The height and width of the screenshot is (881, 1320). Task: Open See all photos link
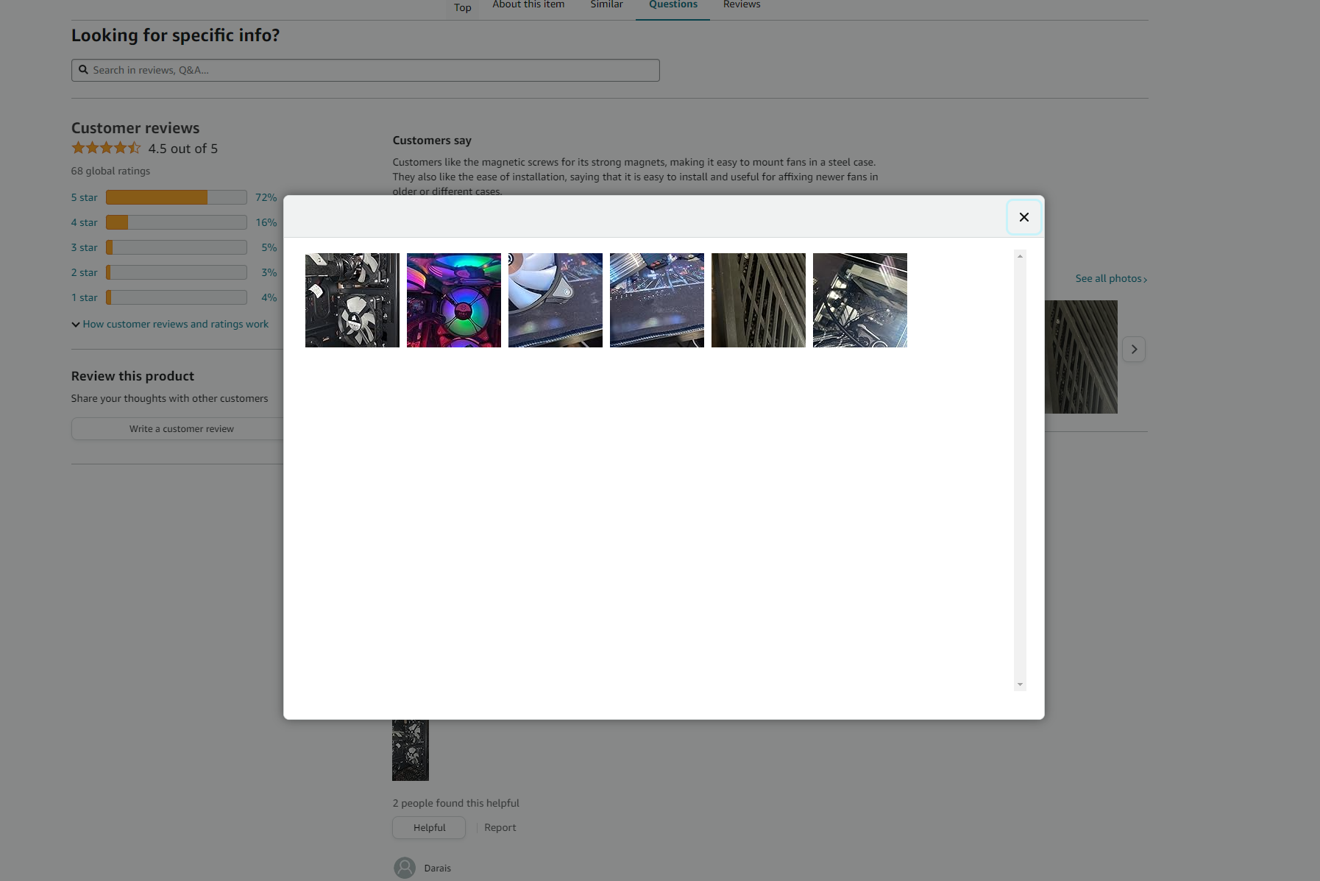(1110, 278)
